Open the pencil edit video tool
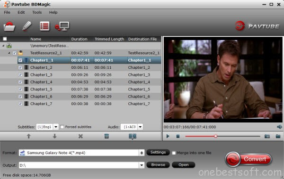 (27, 26)
